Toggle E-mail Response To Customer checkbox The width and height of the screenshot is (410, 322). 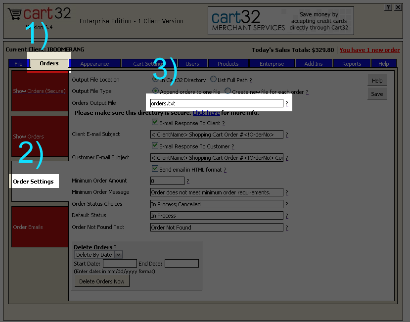(155, 146)
